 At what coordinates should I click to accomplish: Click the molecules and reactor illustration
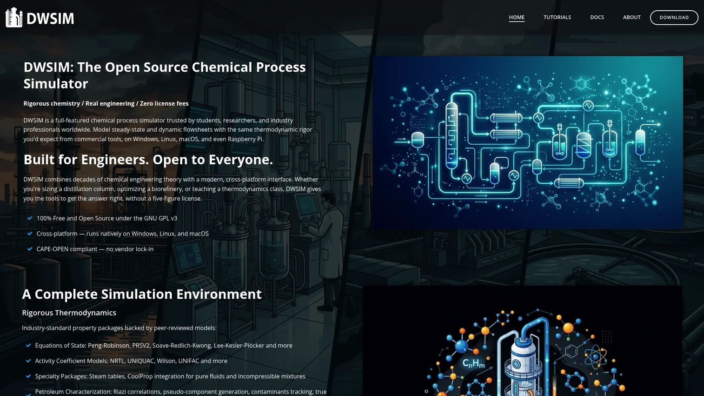coord(523,341)
